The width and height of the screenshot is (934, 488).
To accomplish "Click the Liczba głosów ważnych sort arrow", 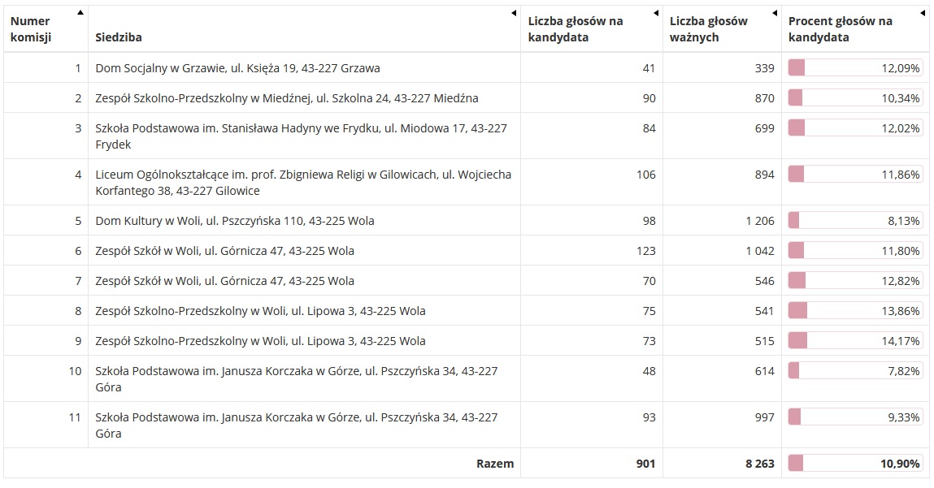I will (x=775, y=13).
